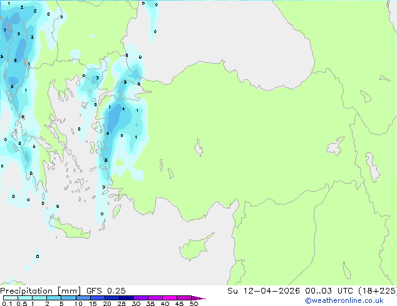Screen dimensions: 397x306
Task: Click the 0.5–1 mm legend swatch
Action: pyautogui.click(x=25, y=298)
